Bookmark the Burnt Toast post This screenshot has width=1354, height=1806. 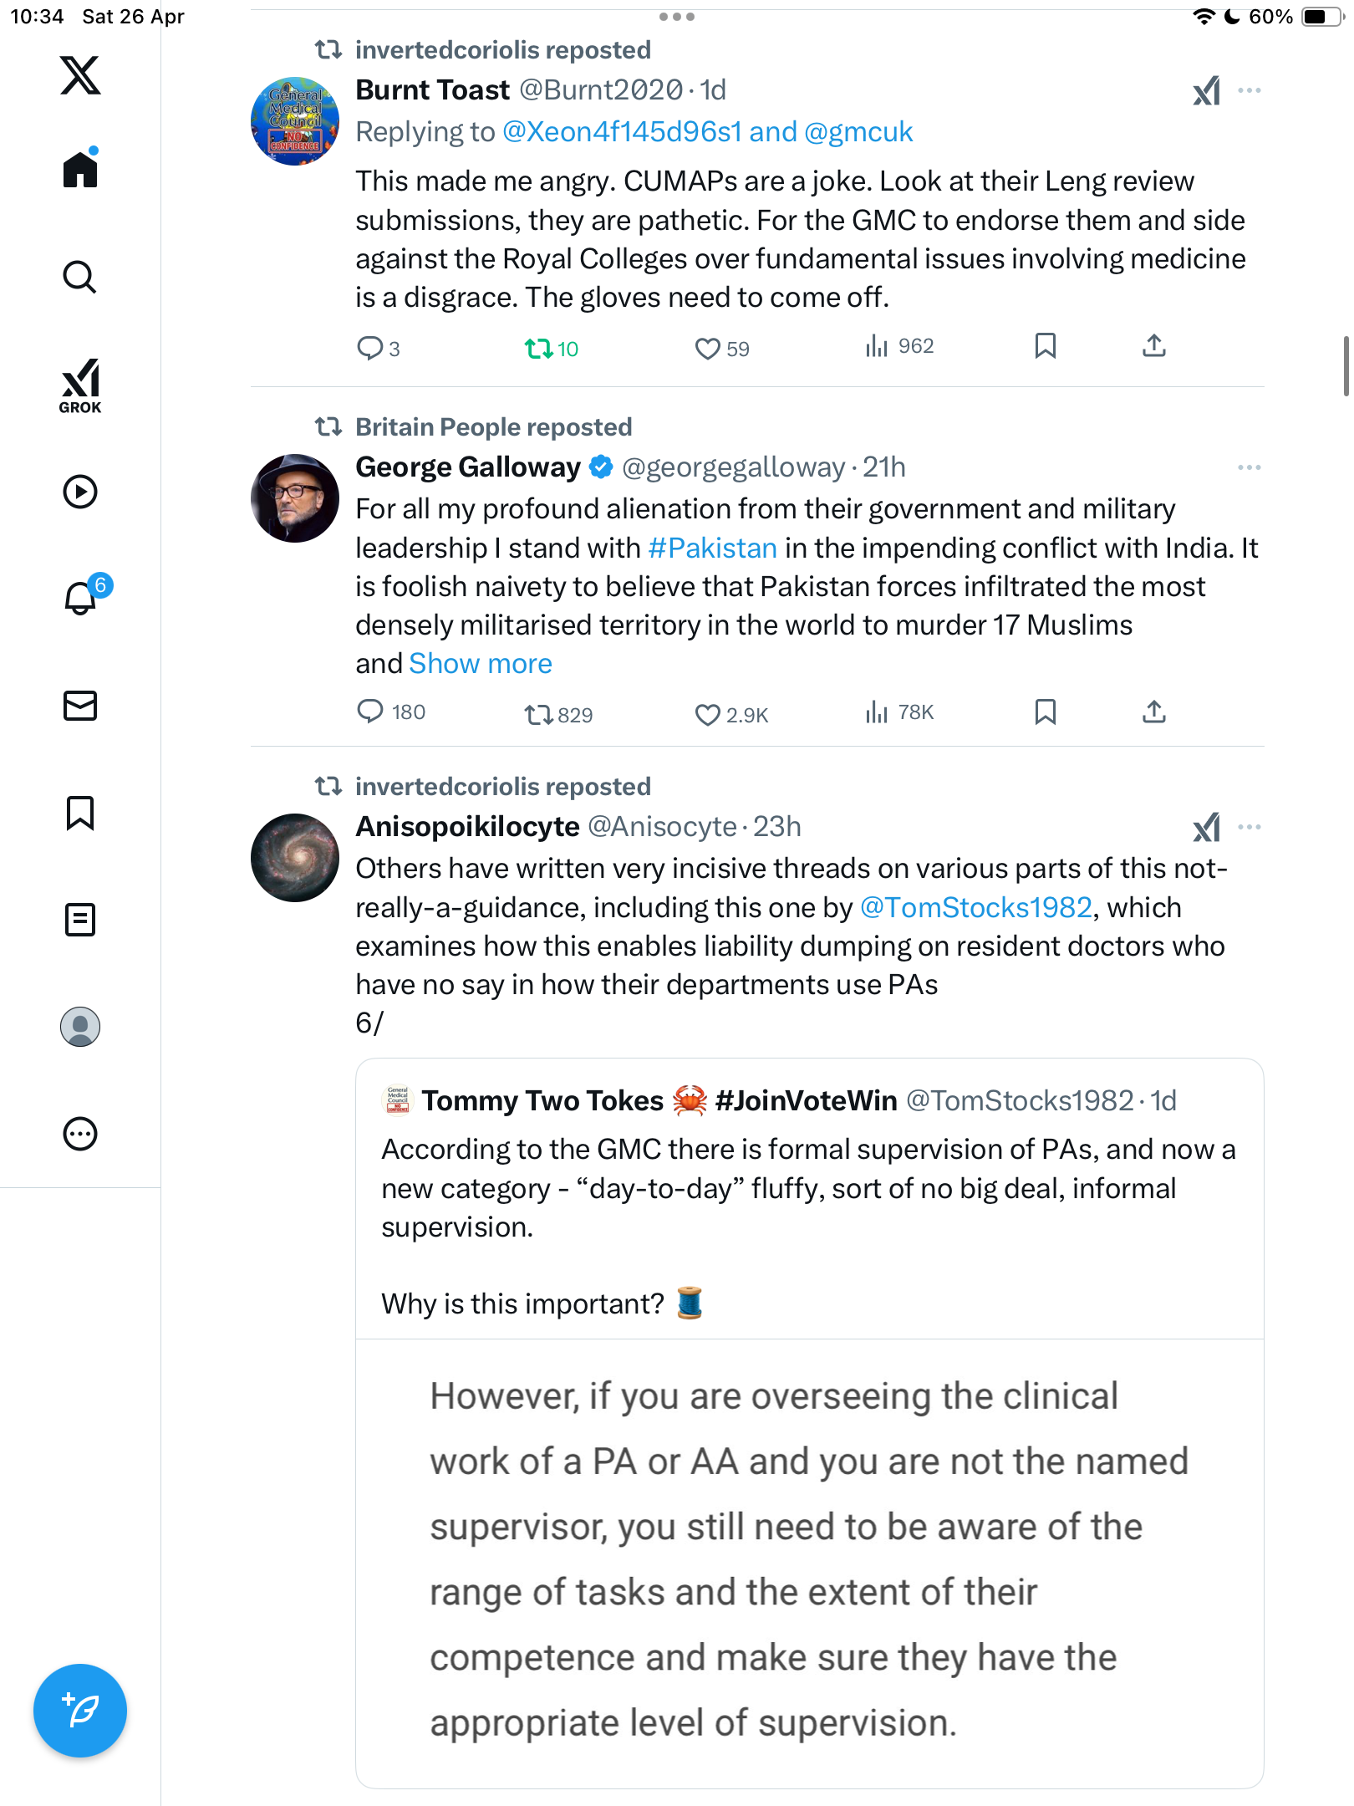[1045, 345]
